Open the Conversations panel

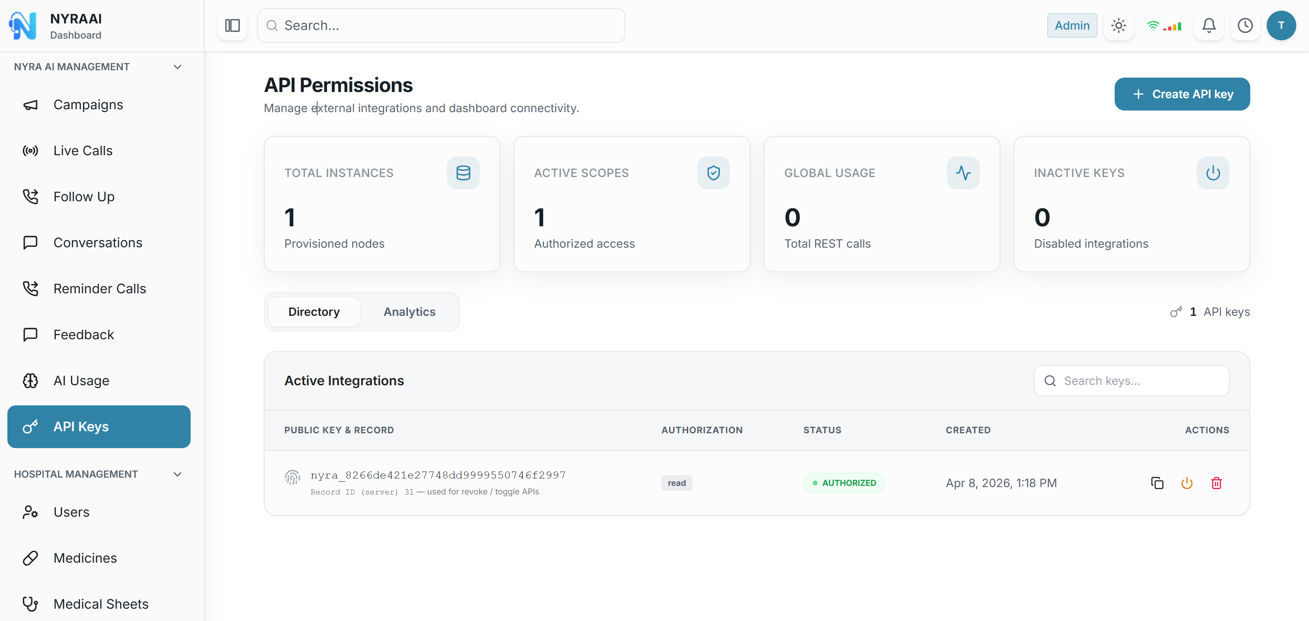98,242
